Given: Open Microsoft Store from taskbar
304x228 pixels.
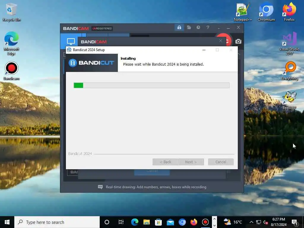Looking at the screenshot, I should coord(159,222).
